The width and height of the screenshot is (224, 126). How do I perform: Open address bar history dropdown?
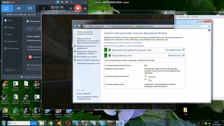(x=173, y=26)
